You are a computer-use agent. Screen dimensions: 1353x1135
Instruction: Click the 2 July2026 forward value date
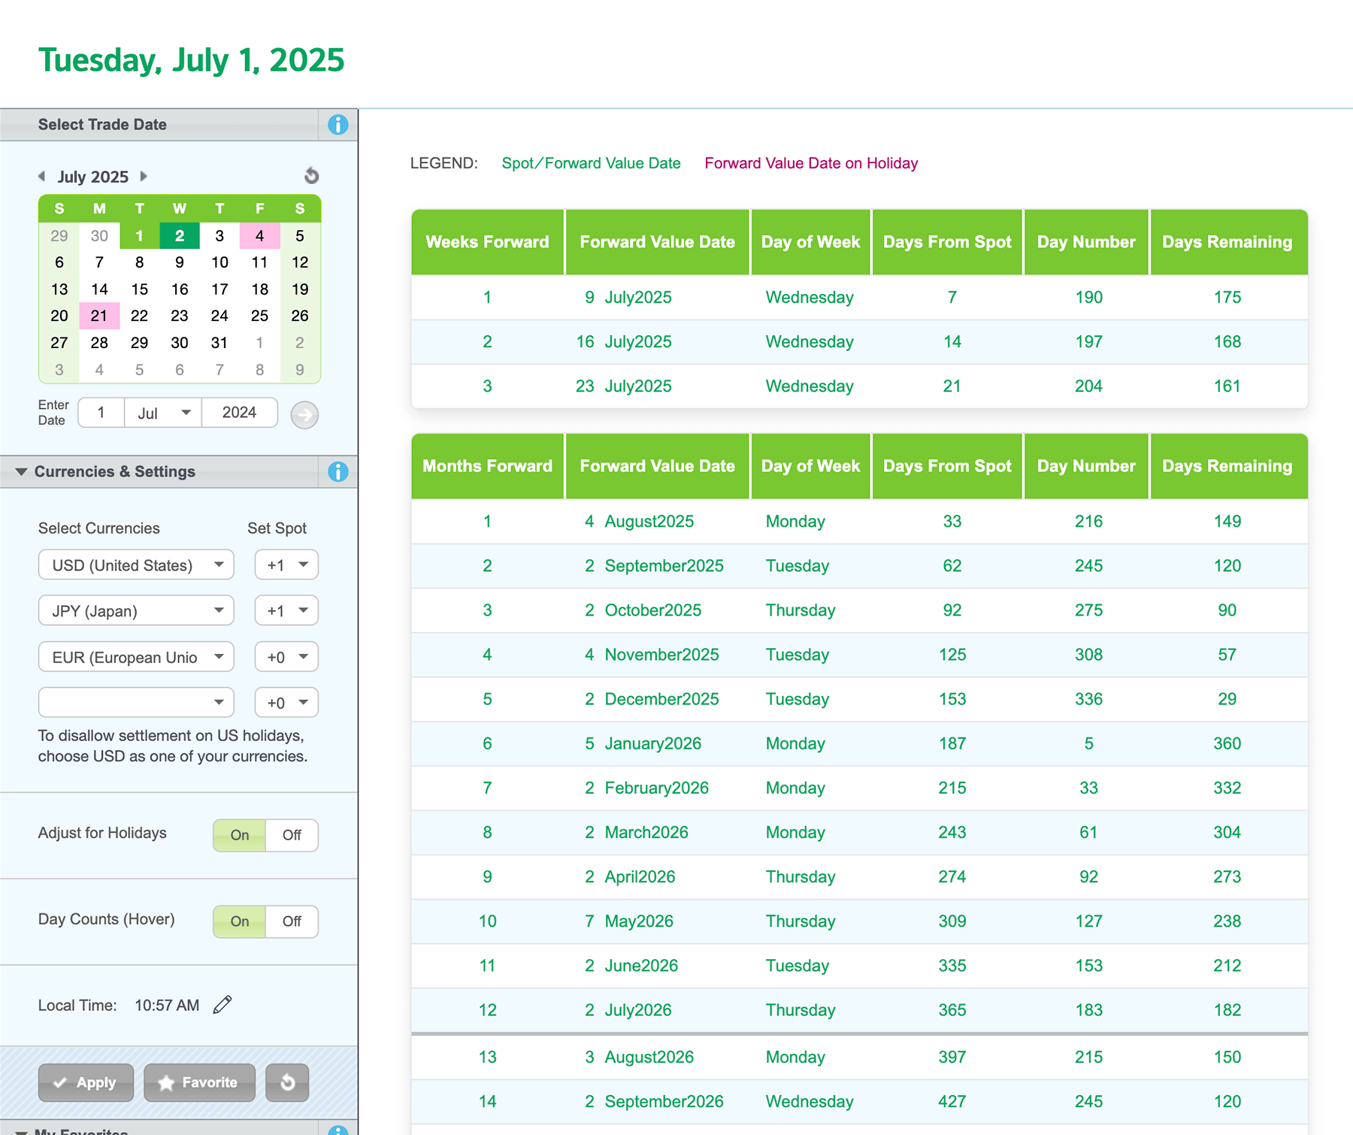[x=628, y=1009]
